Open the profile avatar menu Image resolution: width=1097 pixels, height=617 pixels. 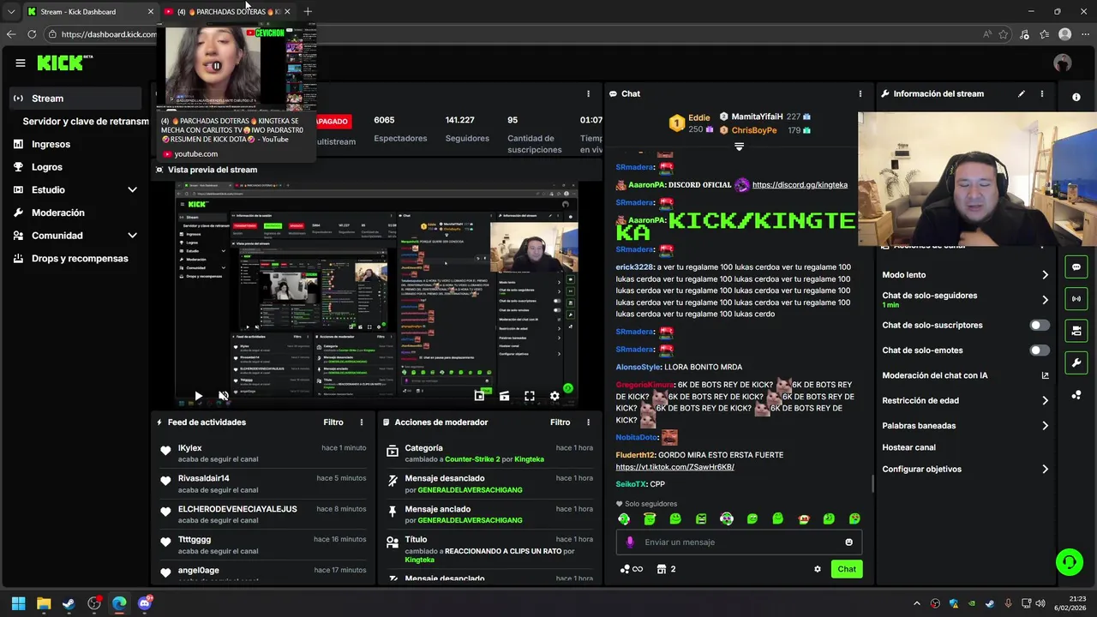[x=1063, y=63]
